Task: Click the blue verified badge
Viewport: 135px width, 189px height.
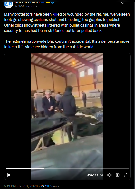Action: (x=53, y=2)
